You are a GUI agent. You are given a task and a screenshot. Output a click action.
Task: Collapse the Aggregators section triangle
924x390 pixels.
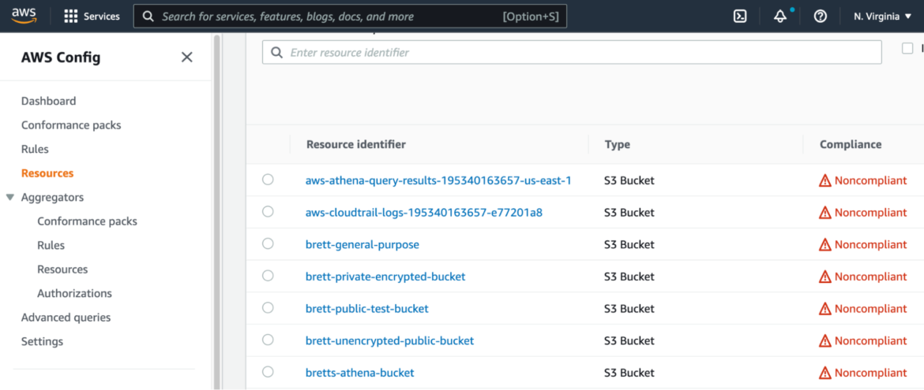click(x=10, y=197)
